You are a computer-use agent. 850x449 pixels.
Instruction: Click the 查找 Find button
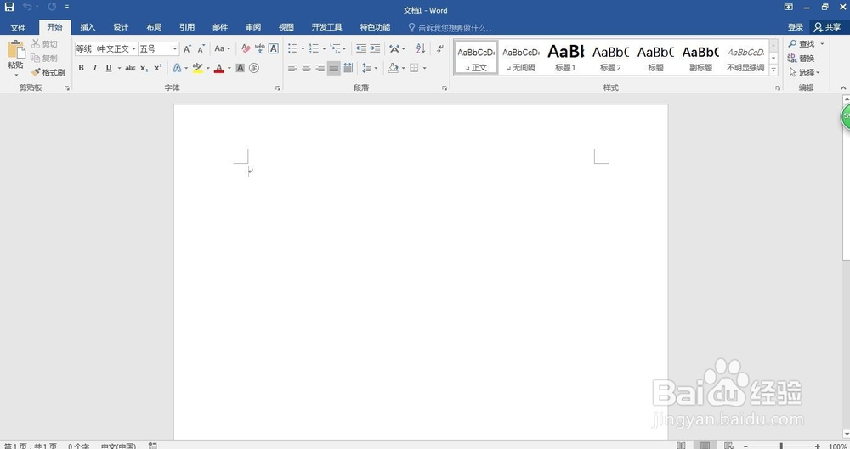[802, 44]
